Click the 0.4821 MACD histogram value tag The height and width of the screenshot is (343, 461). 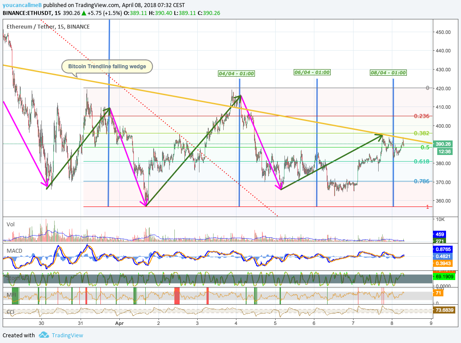pos(443,256)
